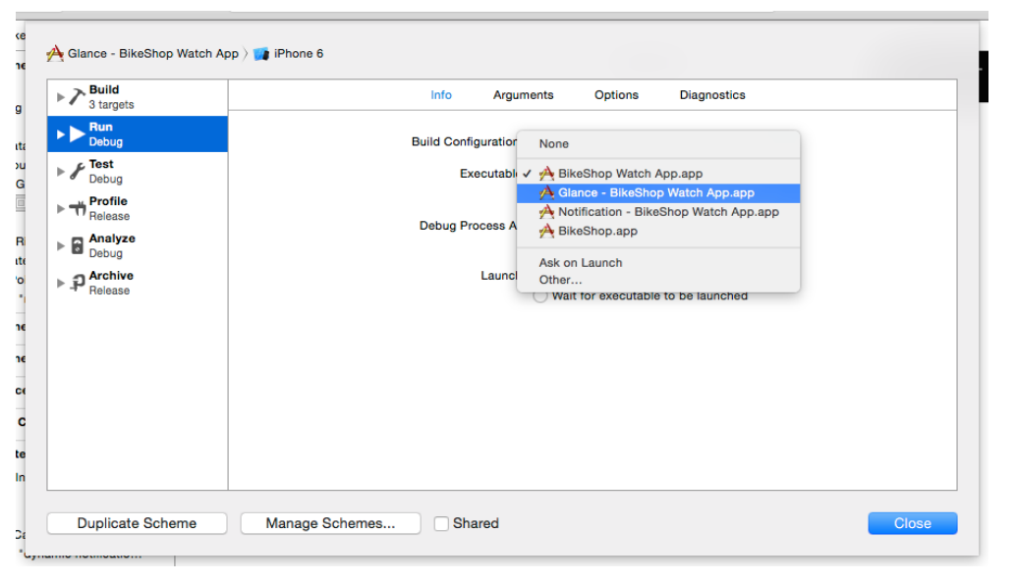The width and height of the screenshot is (1016, 583).
Task: Click the Run play icon
Action: coord(77,133)
